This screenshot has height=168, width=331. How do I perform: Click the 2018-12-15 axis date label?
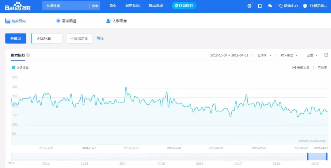pyautogui.click(x=131, y=148)
